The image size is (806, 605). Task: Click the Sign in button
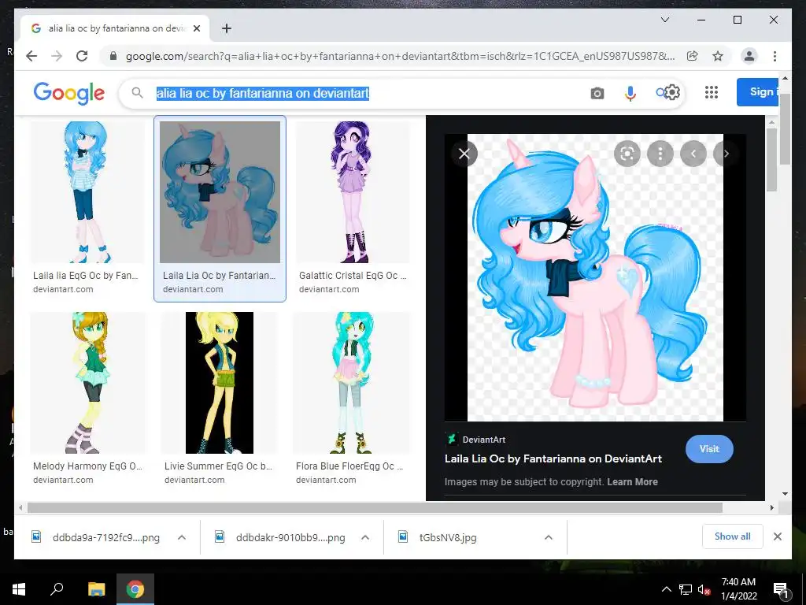coord(757,92)
